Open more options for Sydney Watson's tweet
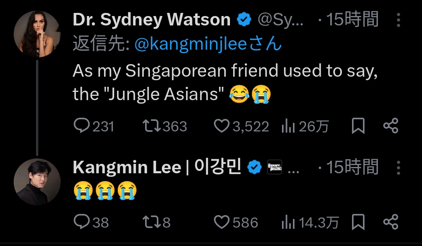This screenshot has width=422, height=246. click(398, 20)
